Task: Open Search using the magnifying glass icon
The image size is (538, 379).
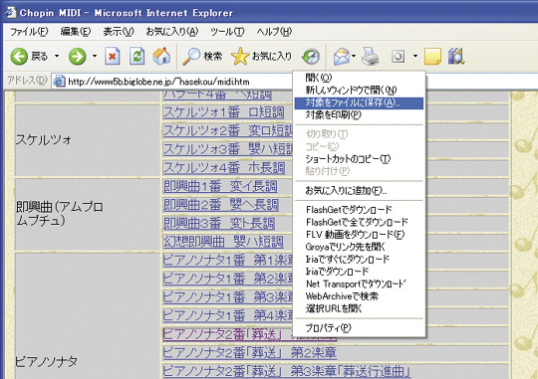Action: pos(190,56)
